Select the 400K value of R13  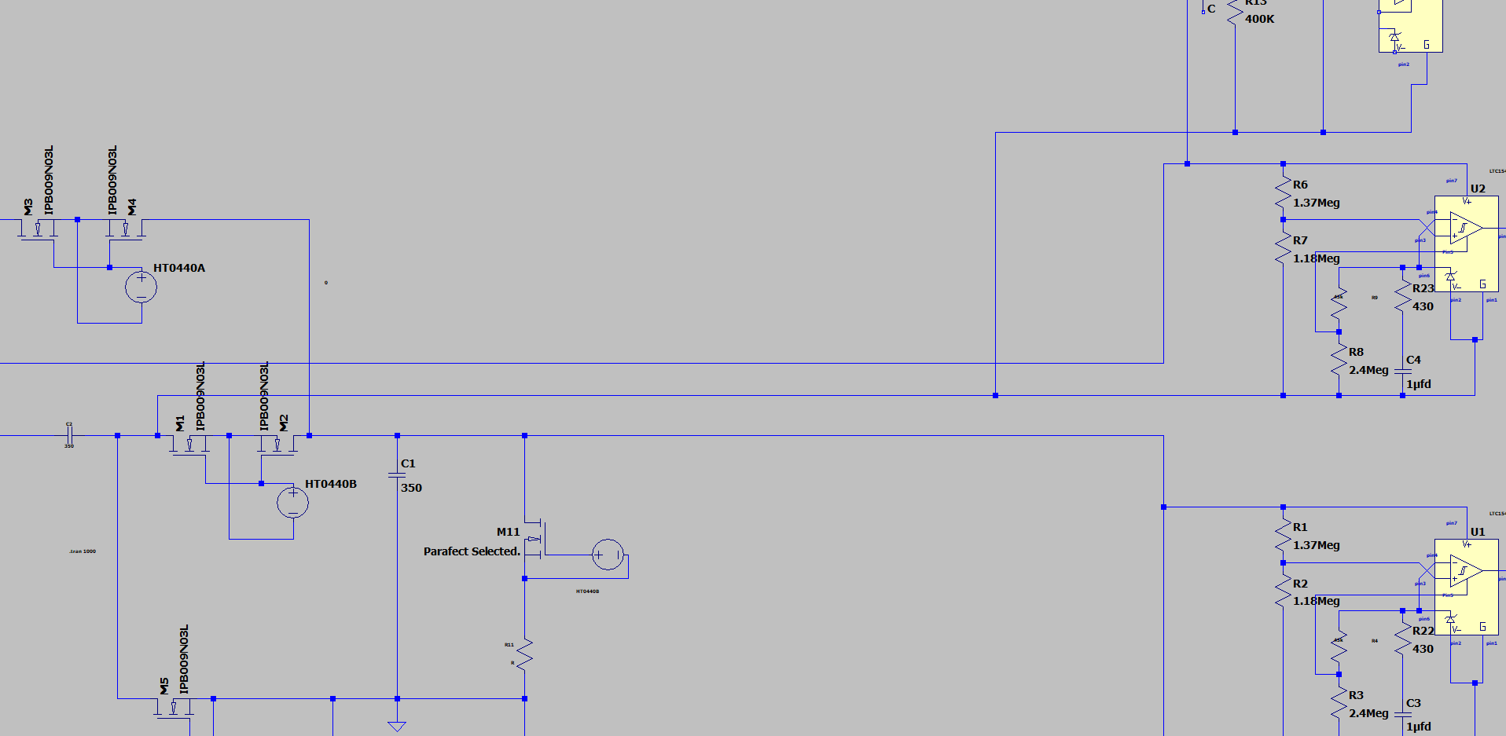[x=1259, y=19]
